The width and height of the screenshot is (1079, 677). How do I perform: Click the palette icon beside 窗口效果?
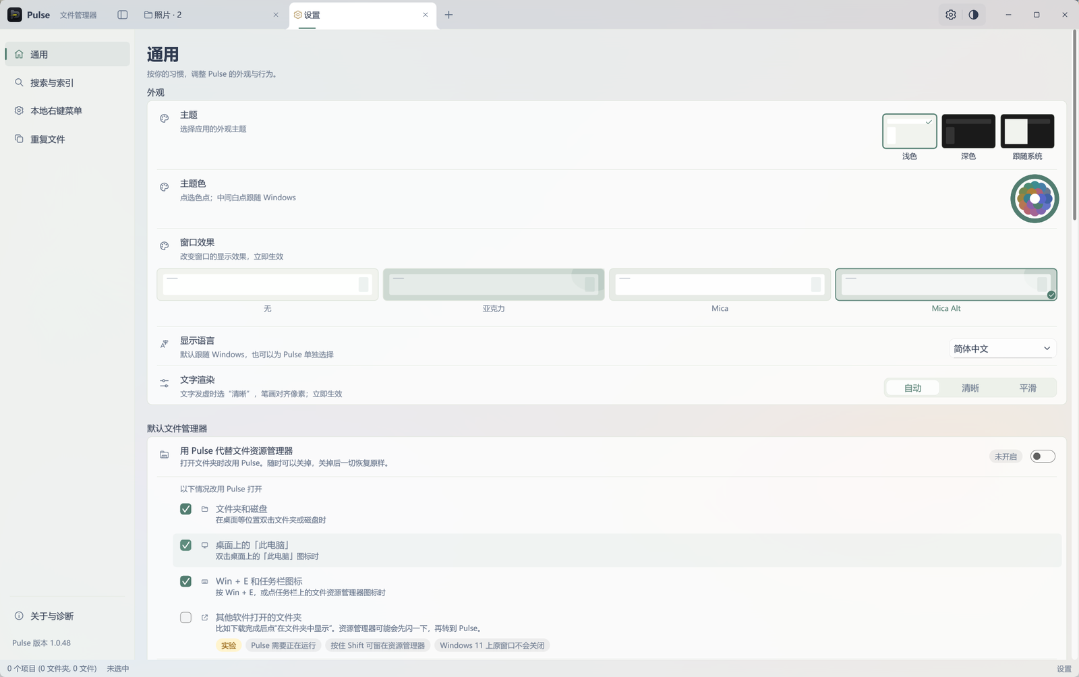tap(164, 246)
